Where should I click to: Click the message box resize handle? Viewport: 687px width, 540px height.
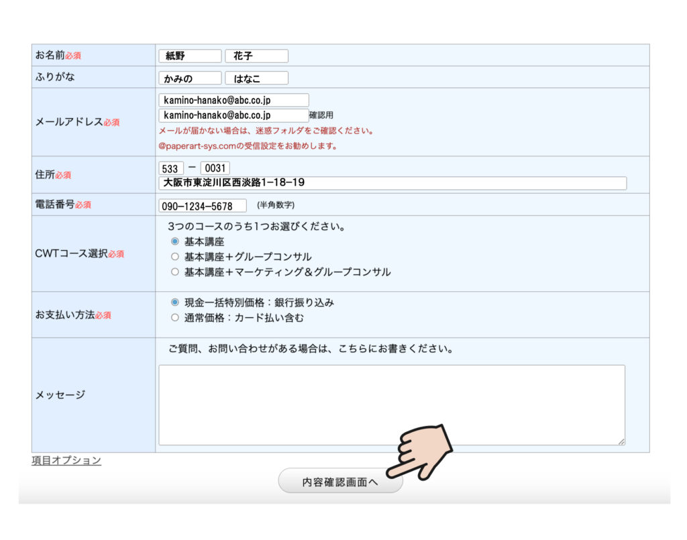coord(621,441)
